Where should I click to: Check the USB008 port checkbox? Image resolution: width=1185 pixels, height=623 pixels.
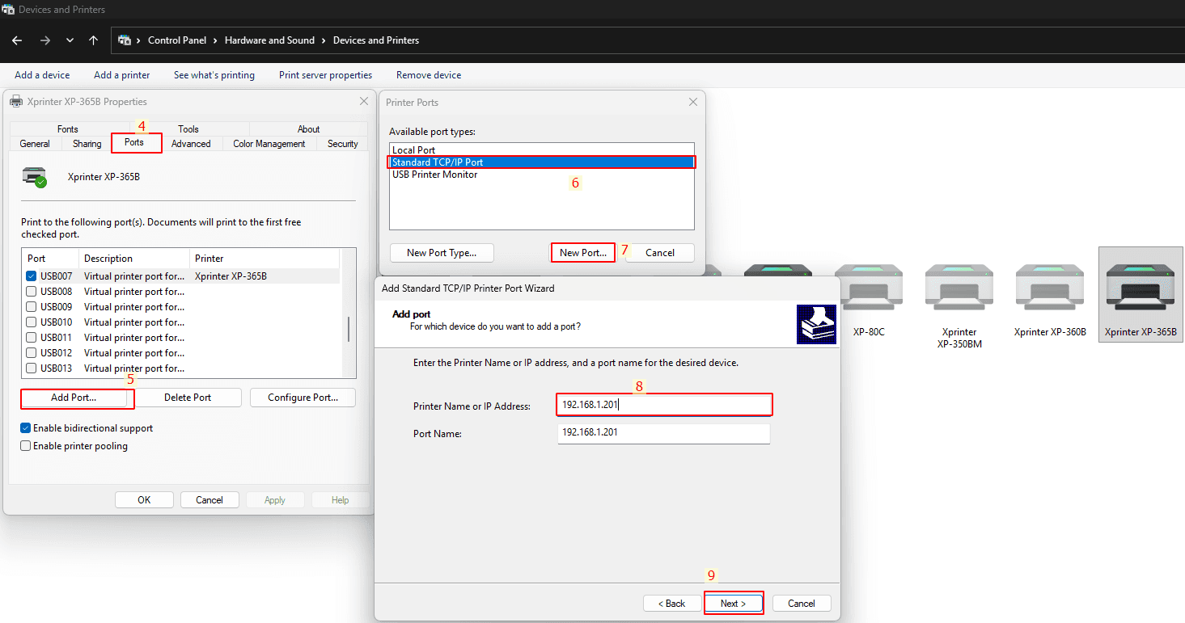coord(32,292)
